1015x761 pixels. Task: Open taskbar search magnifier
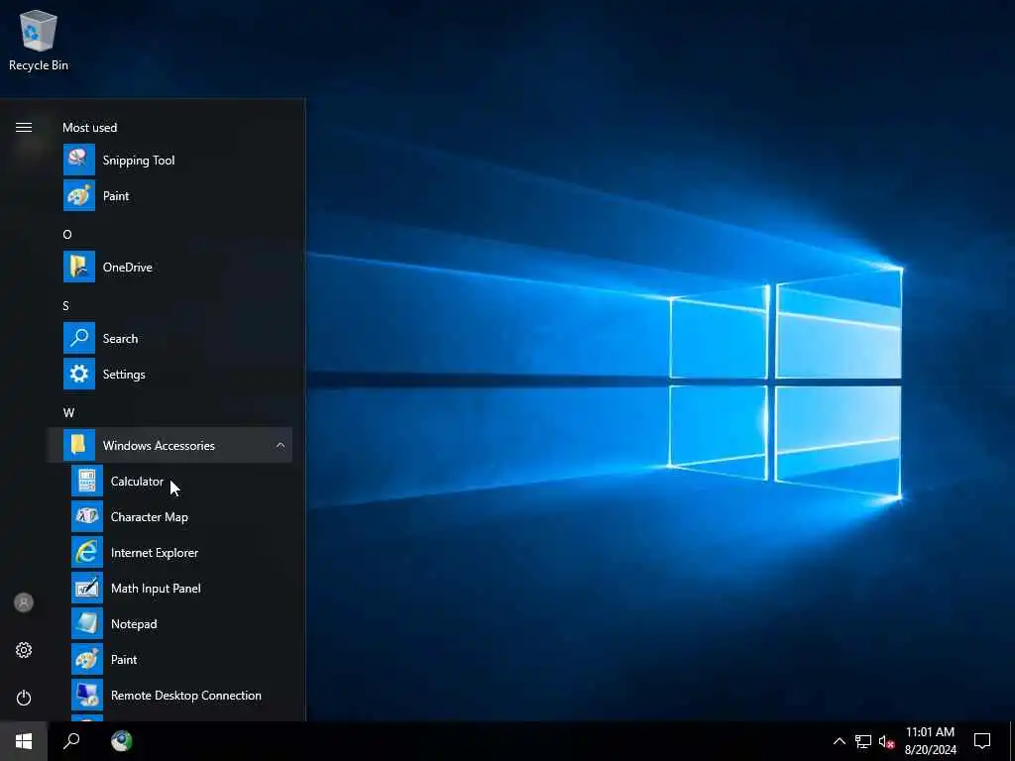coord(71,741)
